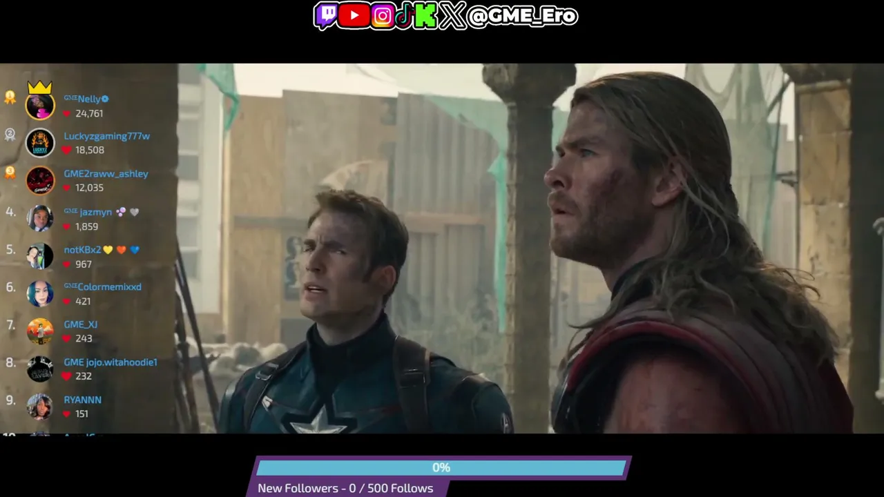Image resolution: width=884 pixels, height=497 pixels.
Task: Click the second-place medal icon
Action: point(10,135)
